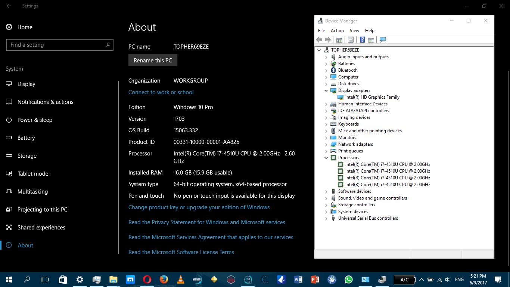This screenshot has width=510, height=287.
Task: Collapse the TOPHER69EZE root node
Action: [319, 50]
